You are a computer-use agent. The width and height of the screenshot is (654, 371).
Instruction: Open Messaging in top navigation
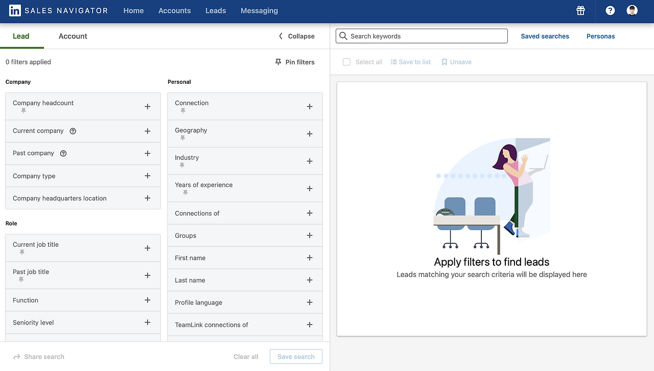pyautogui.click(x=260, y=11)
